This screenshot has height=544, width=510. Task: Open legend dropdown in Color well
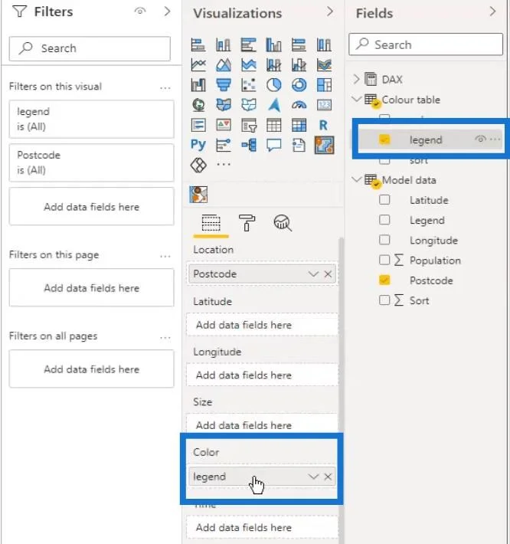pos(313,477)
